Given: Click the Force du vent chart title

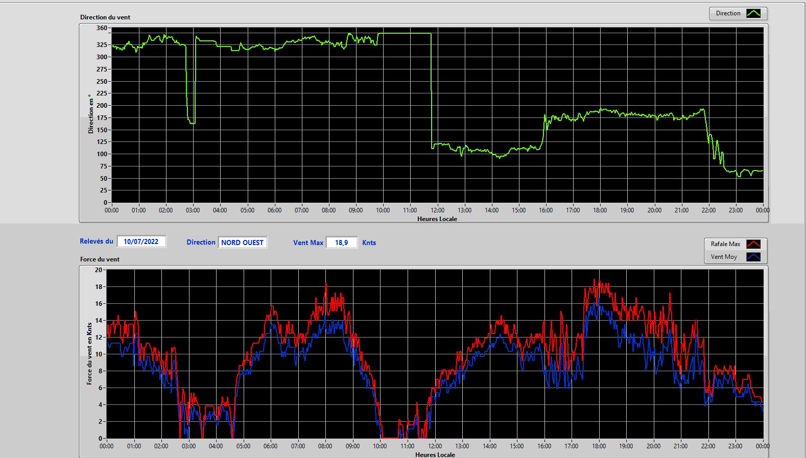Looking at the screenshot, I should 100,259.
